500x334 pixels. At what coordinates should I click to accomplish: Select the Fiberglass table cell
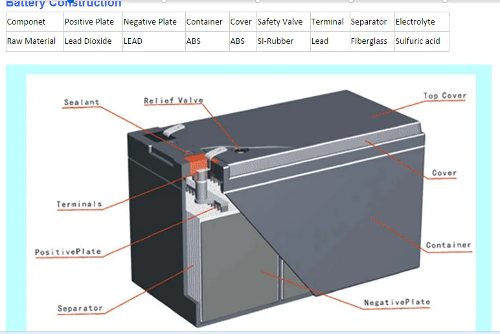coord(369,41)
